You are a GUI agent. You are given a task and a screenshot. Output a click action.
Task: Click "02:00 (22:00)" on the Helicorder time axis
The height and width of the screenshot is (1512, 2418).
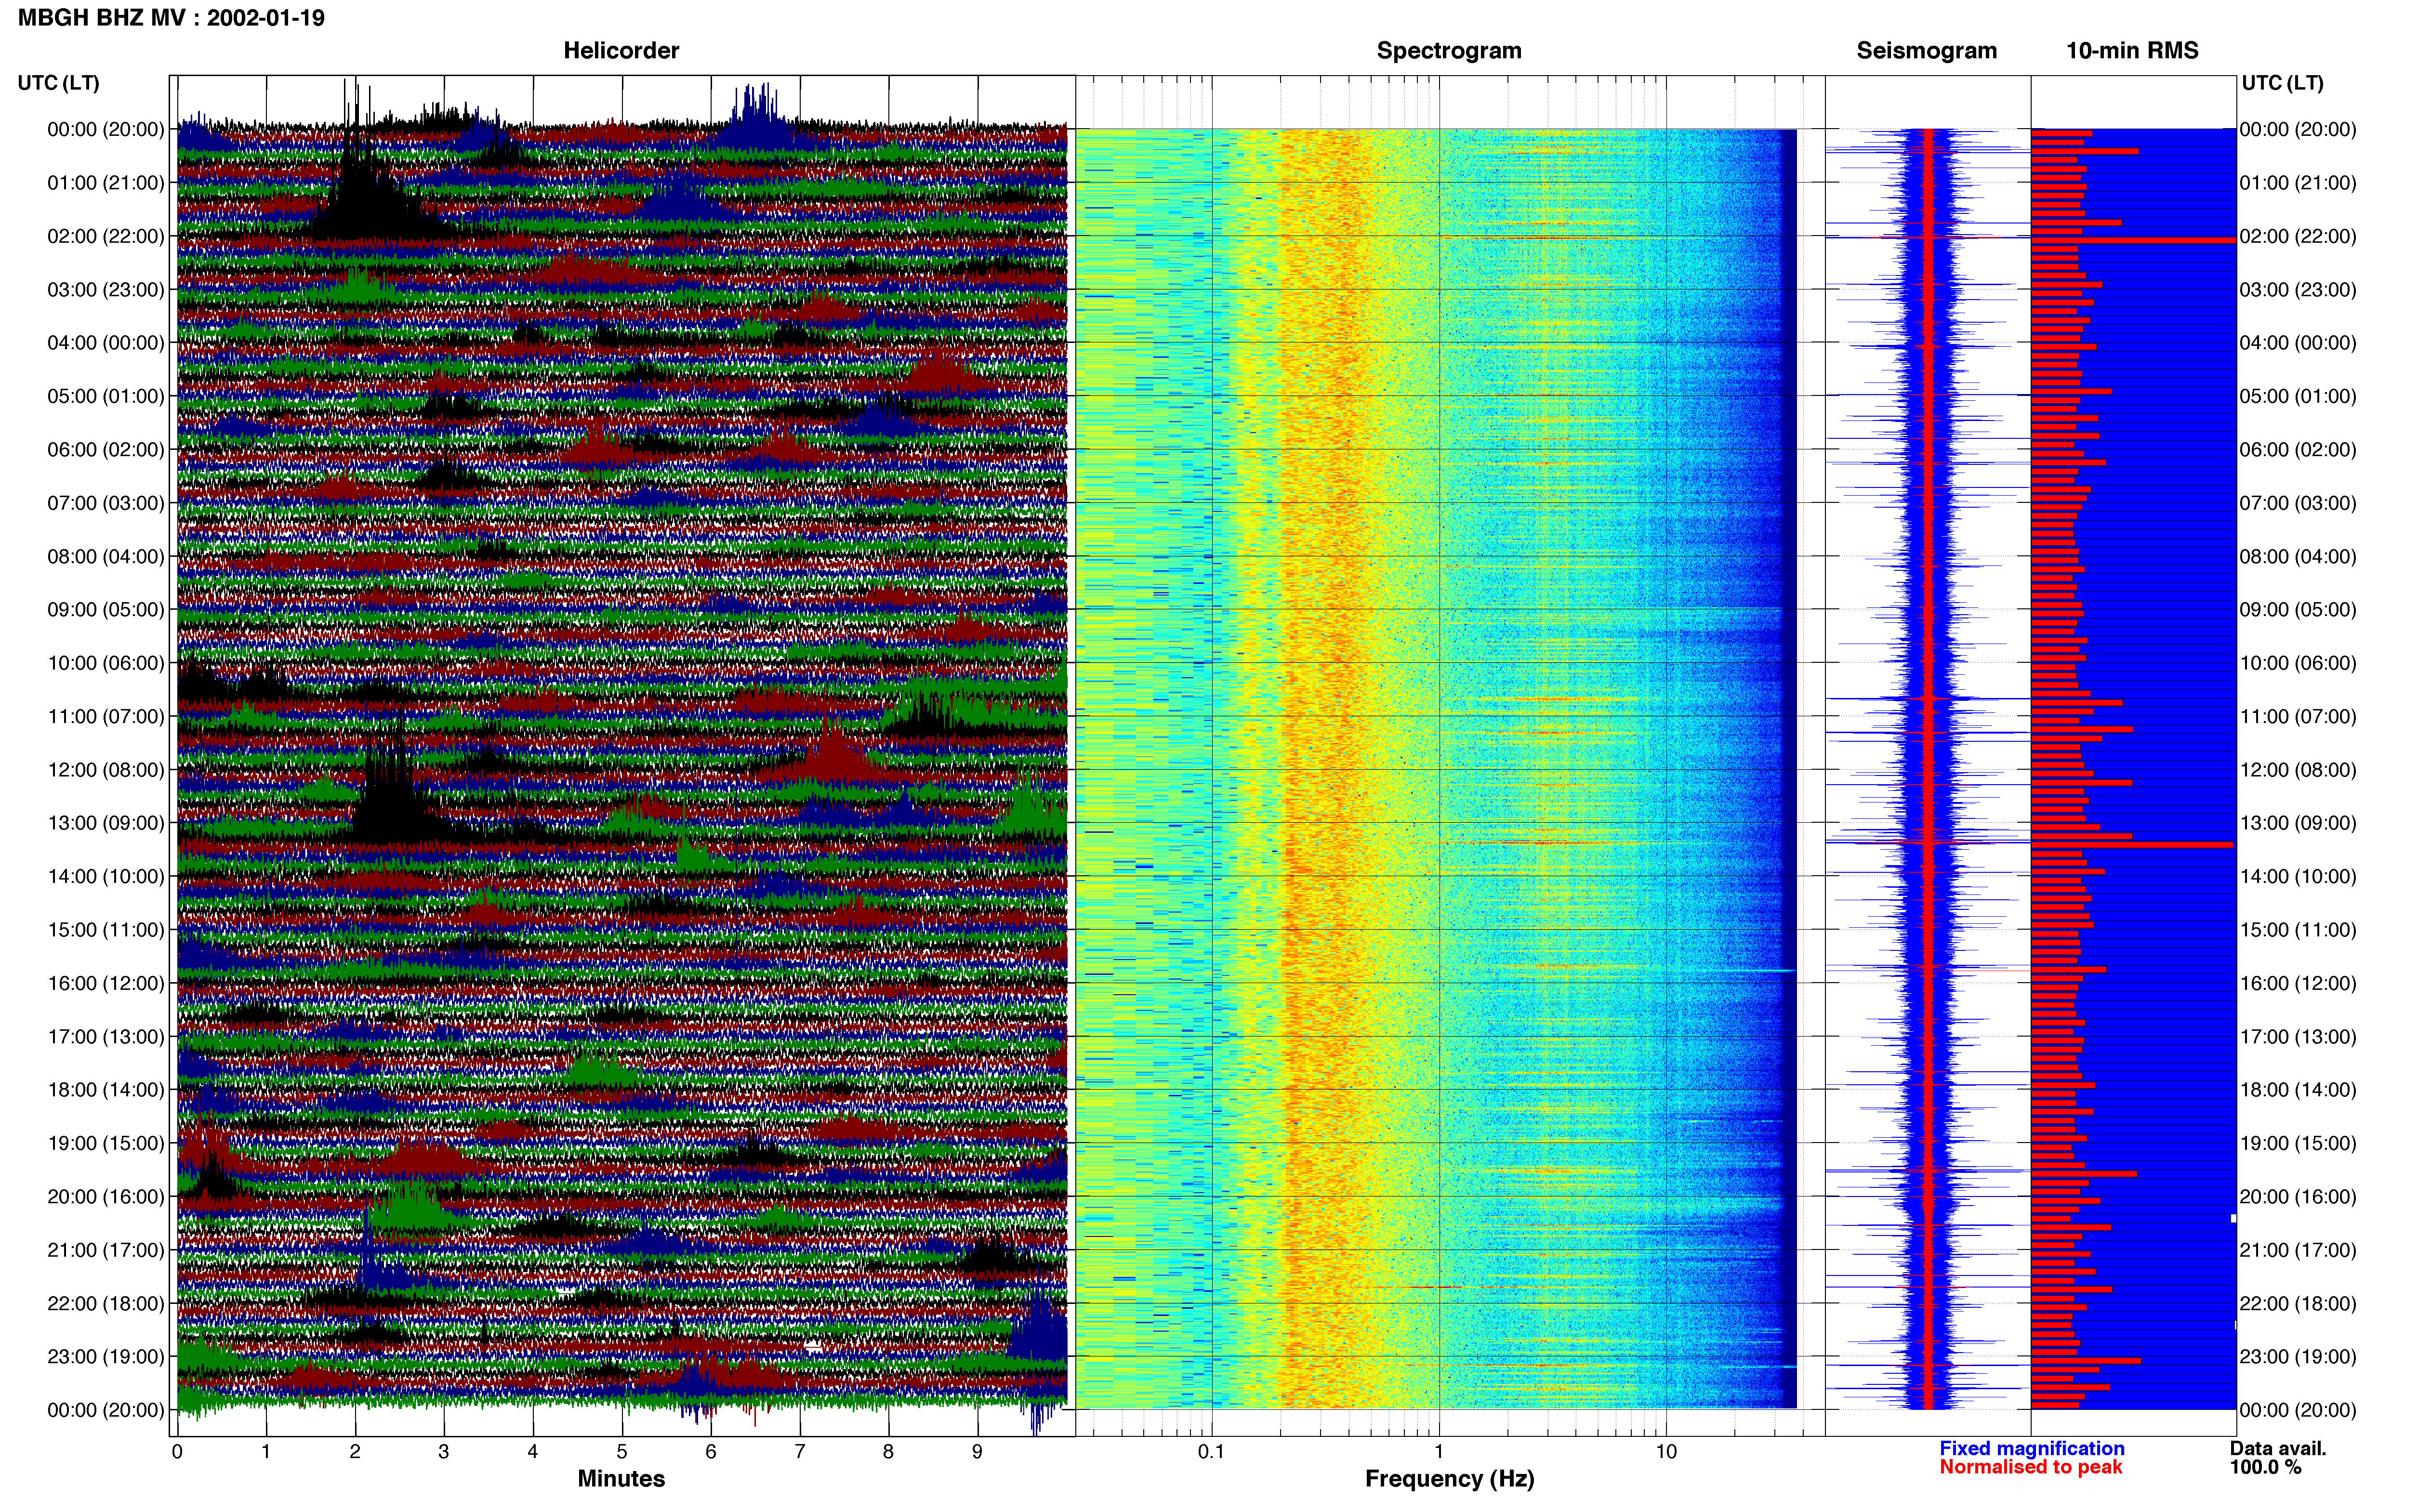pos(106,236)
